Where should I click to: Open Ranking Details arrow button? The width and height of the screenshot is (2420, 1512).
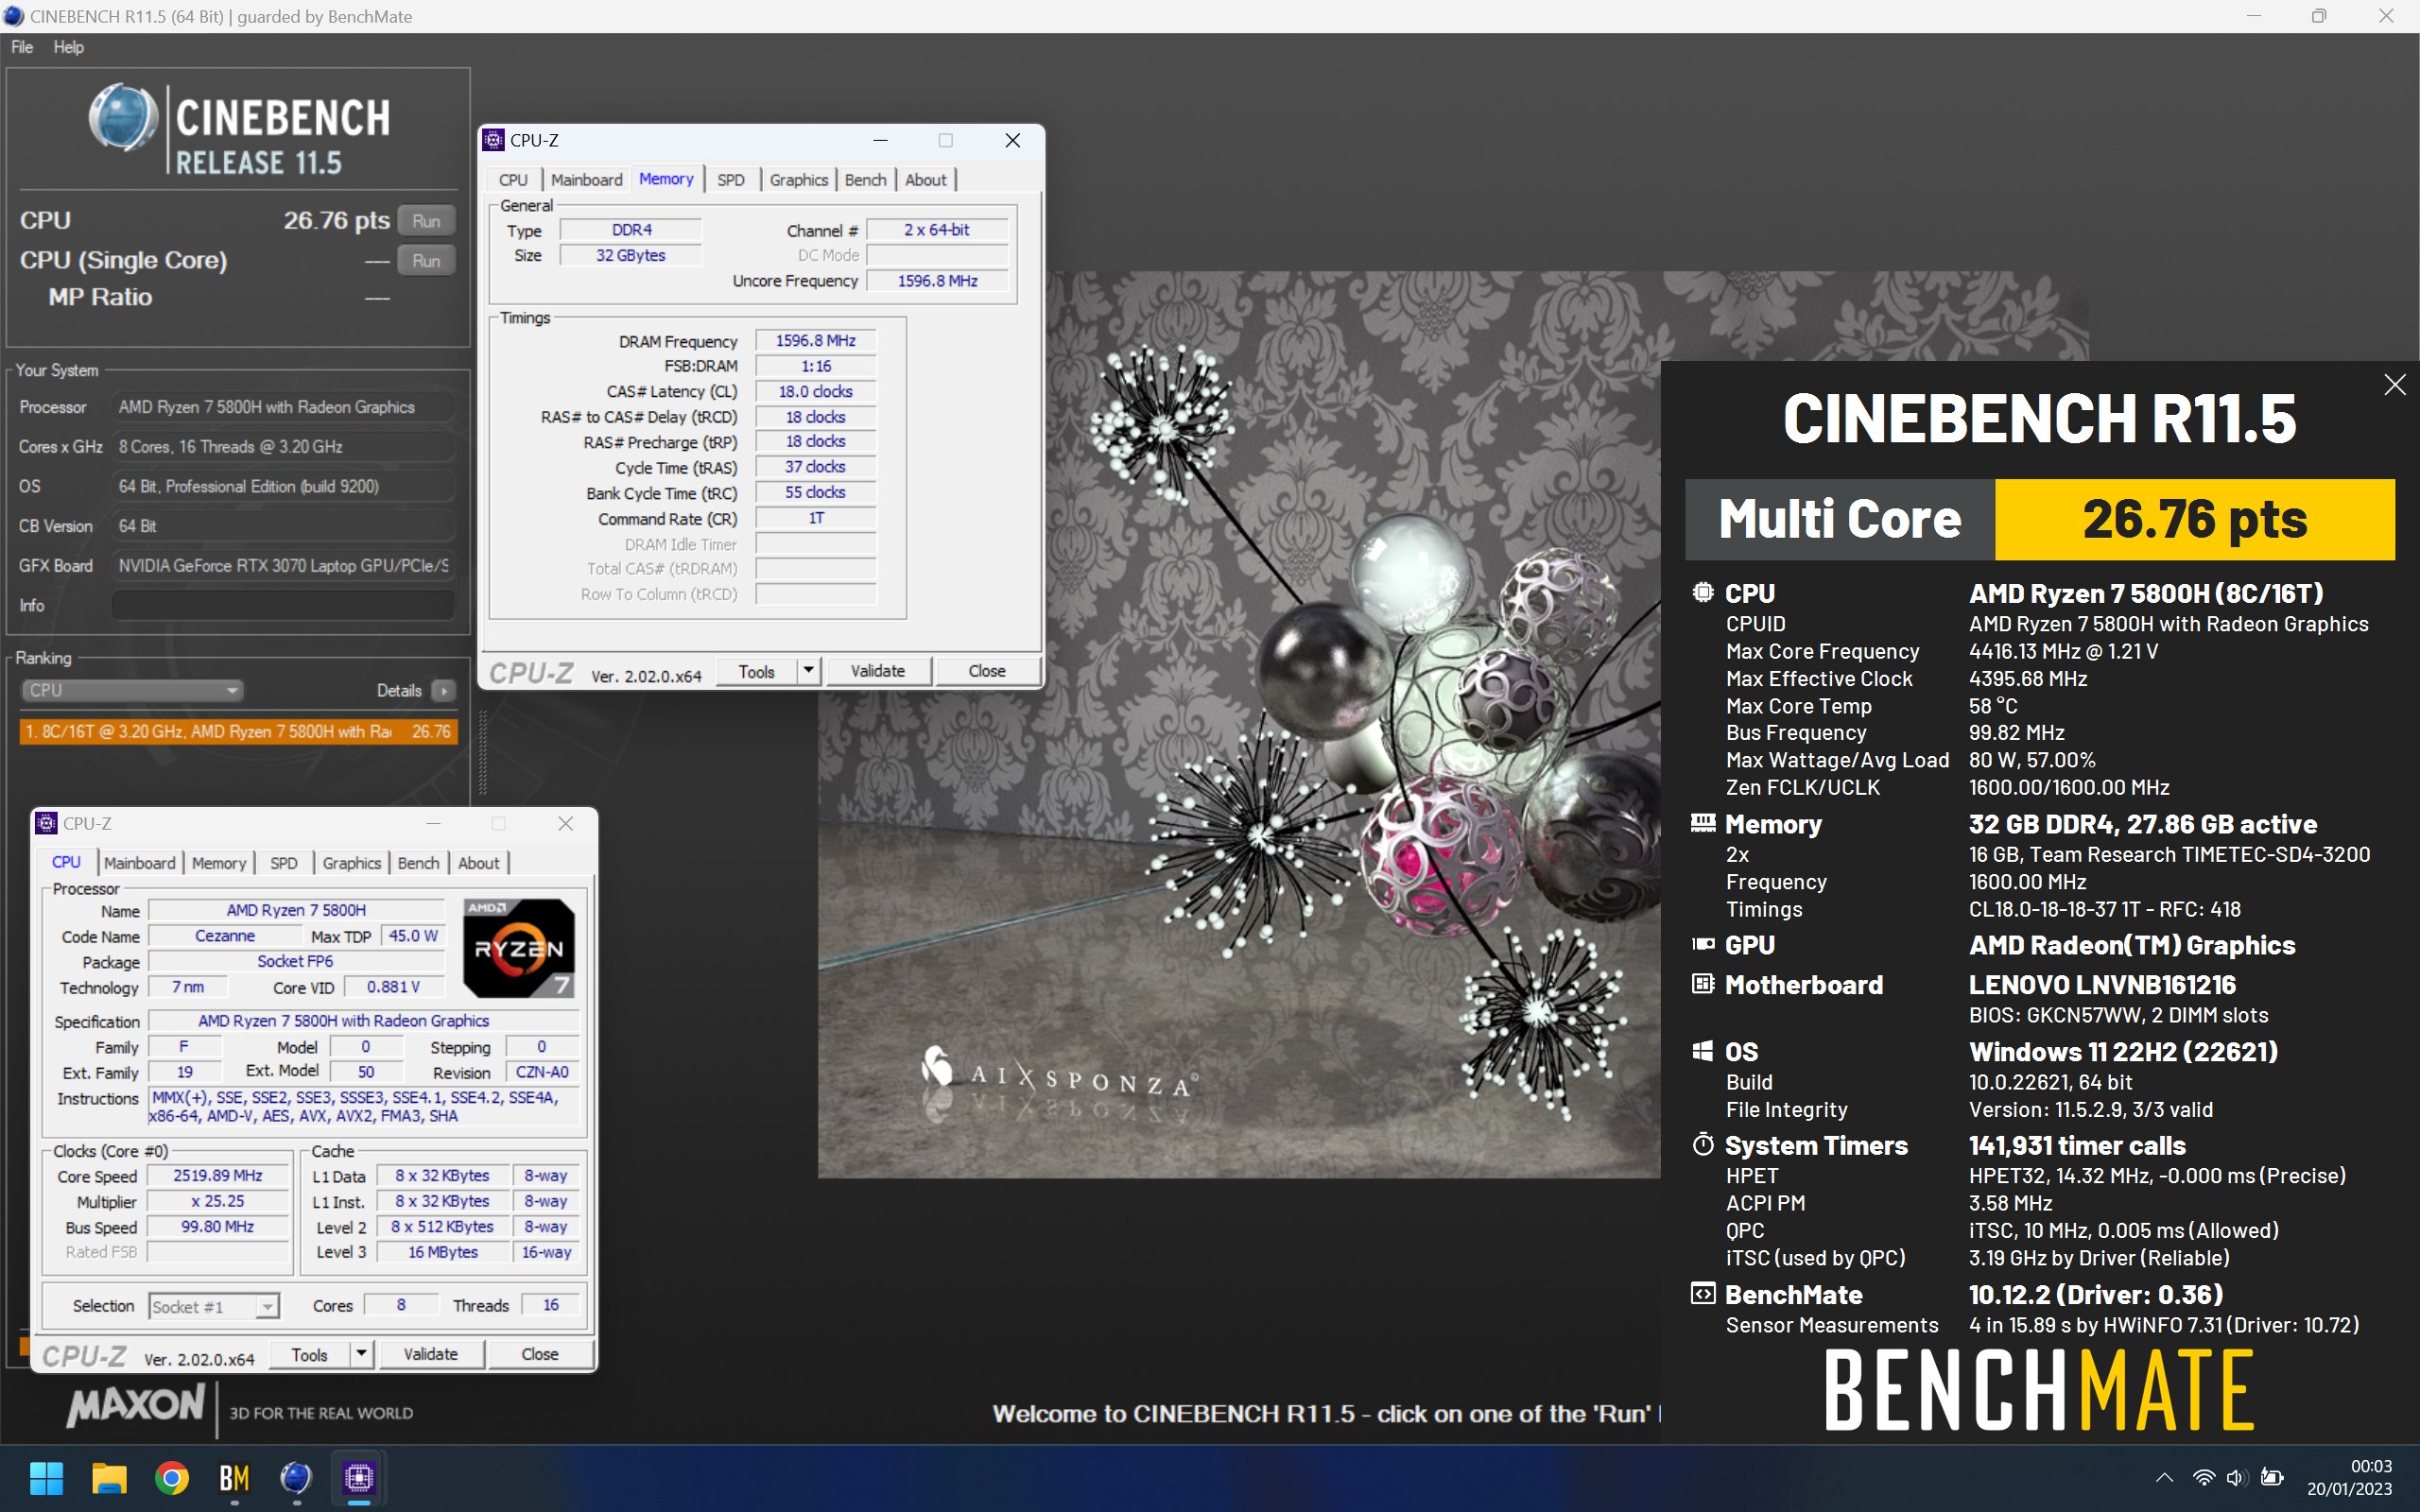click(444, 691)
